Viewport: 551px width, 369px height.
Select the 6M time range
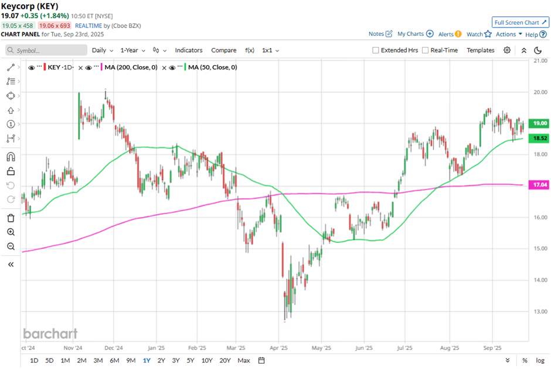pyautogui.click(x=114, y=360)
